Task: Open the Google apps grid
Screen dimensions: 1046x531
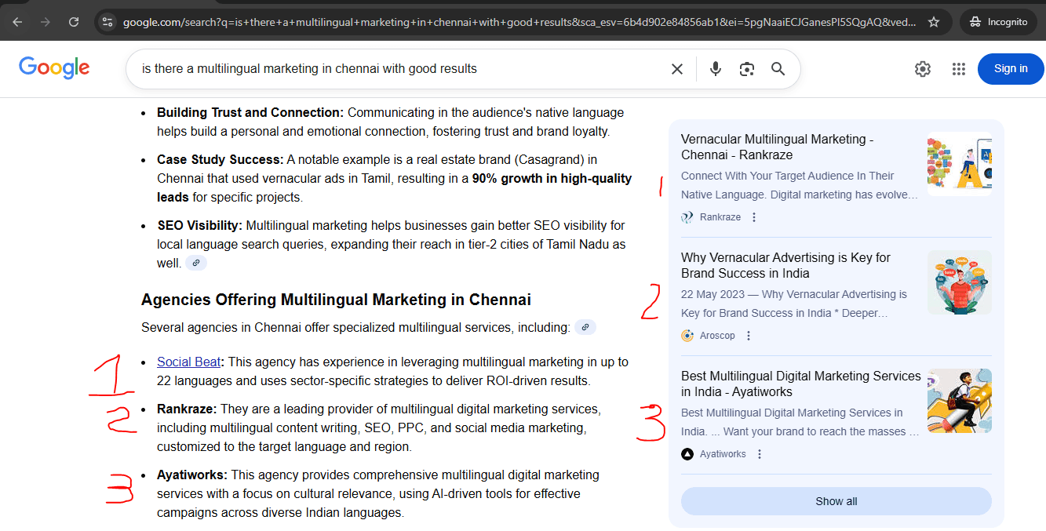Action: click(958, 69)
